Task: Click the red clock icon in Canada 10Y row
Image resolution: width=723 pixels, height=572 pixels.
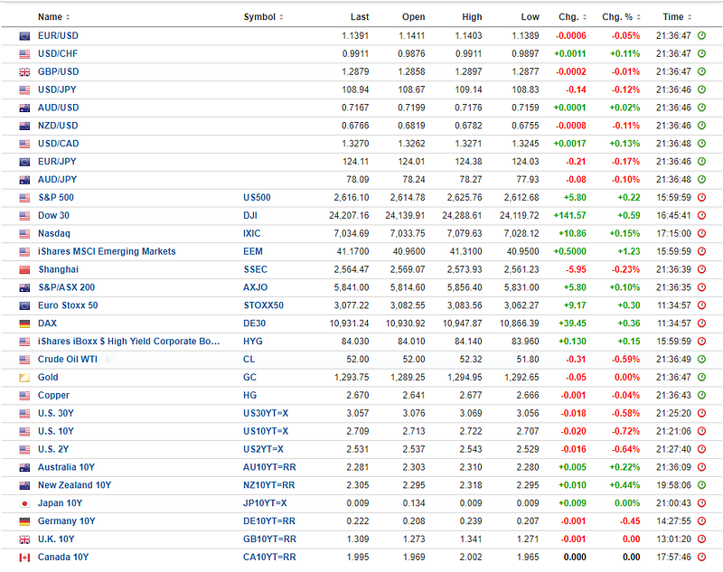Action: [702, 557]
